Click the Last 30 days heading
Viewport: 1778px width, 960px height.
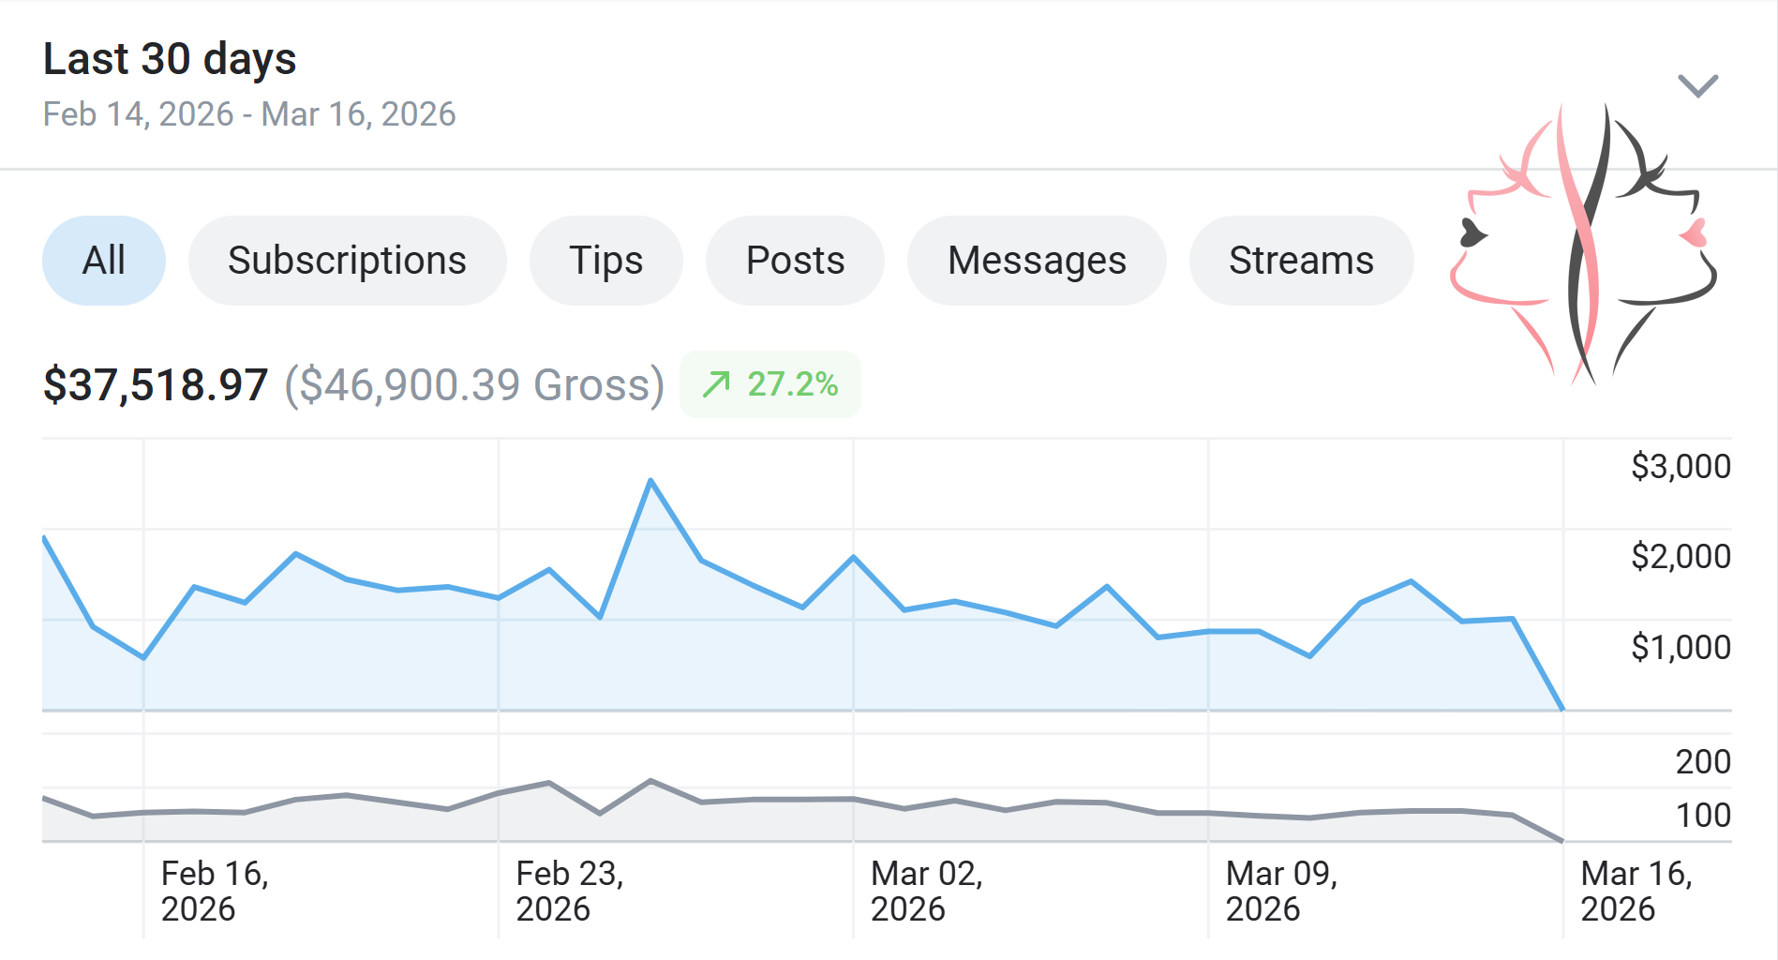click(170, 59)
